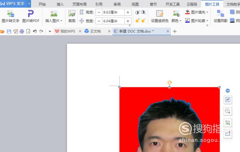Open the 开发工具 tab

(x=172, y=4)
